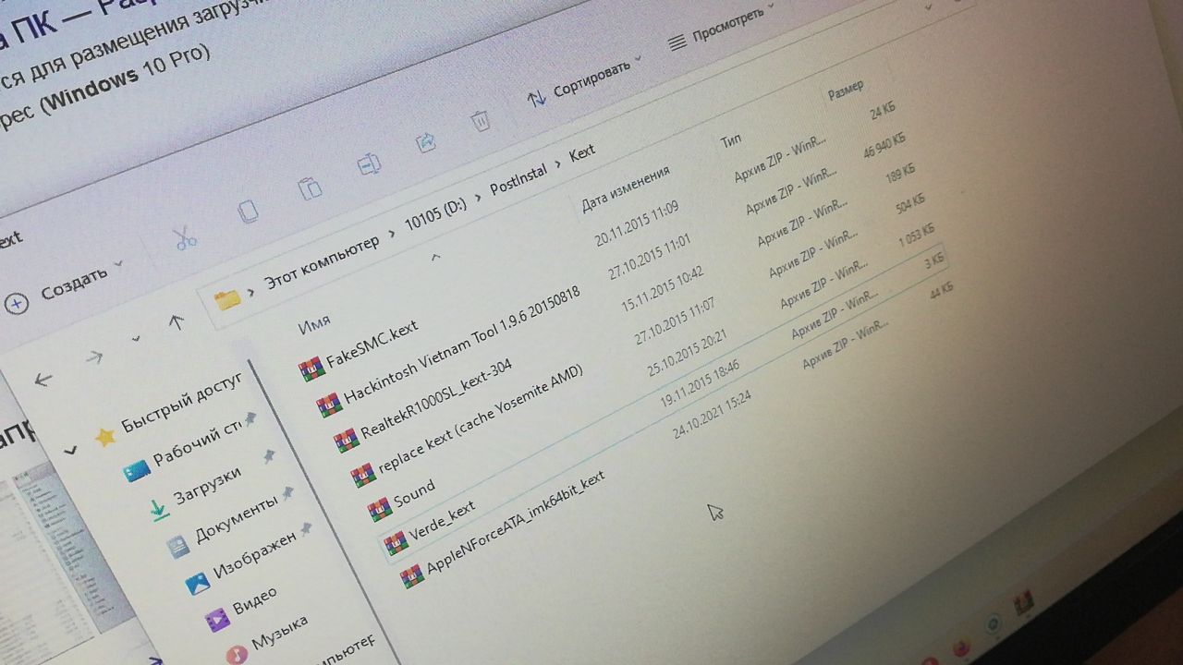
Task: Select Kext in breadcrumb path
Action: click(x=582, y=153)
